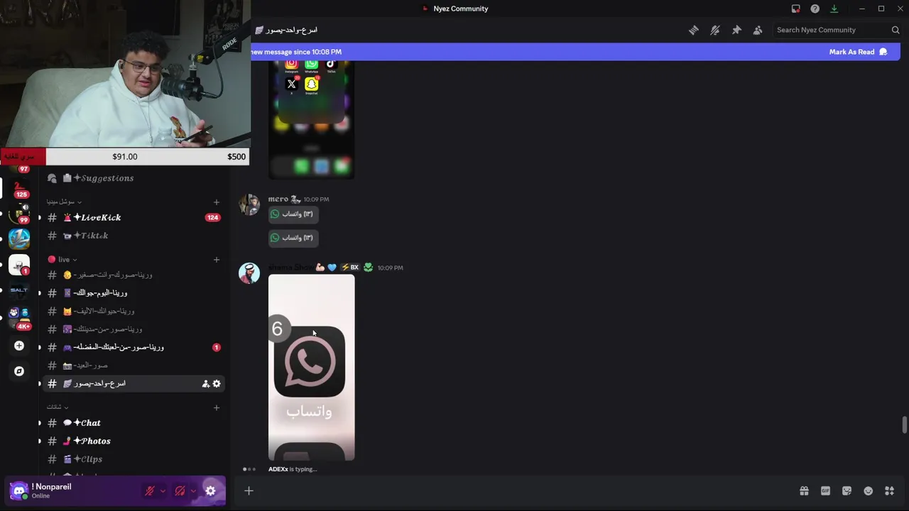
Task: Click the search magnifier icon
Action: pos(896,30)
